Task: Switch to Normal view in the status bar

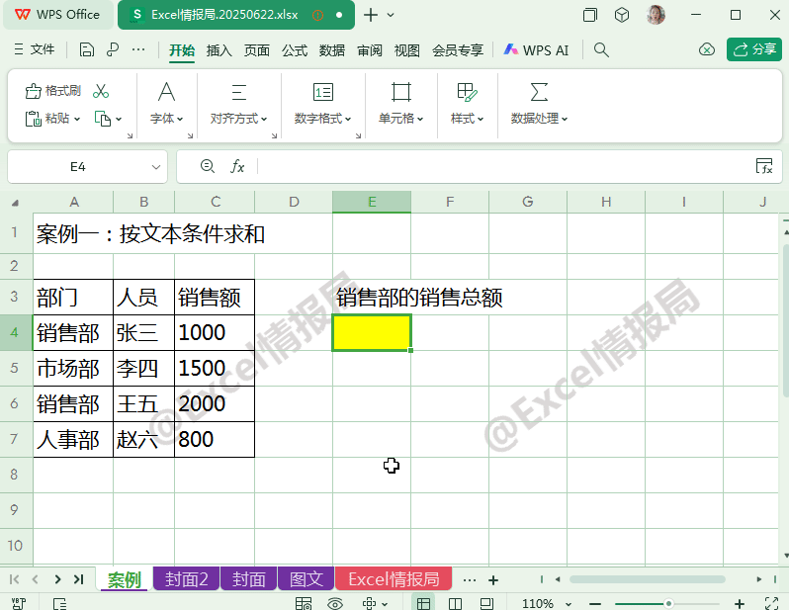Action: (x=423, y=603)
